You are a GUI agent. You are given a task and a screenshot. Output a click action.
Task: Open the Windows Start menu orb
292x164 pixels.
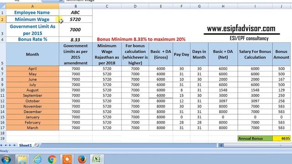[6, 159]
